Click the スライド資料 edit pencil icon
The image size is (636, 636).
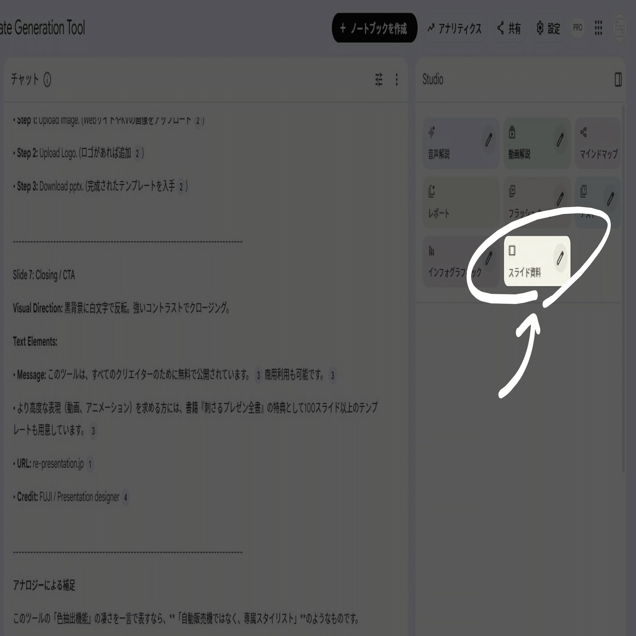560,258
